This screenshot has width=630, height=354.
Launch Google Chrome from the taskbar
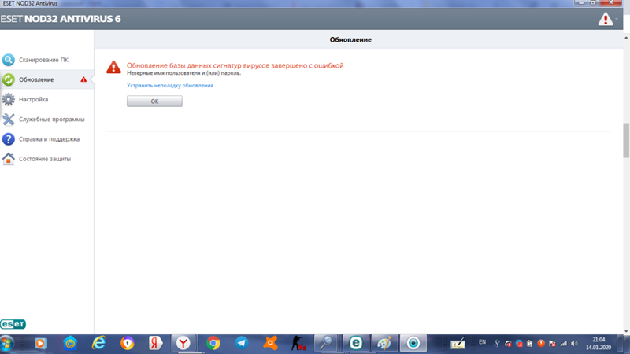[213, 344]
